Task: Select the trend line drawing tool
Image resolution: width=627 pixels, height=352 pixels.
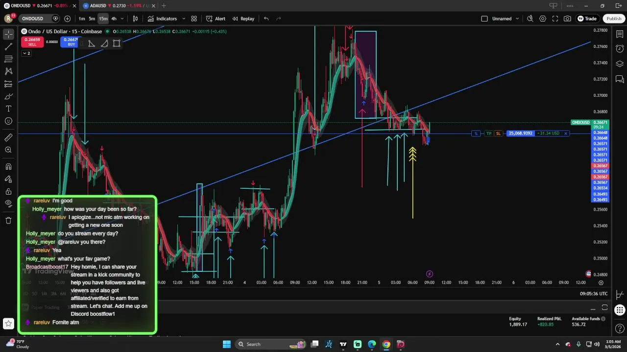Action: pos(8,47)
